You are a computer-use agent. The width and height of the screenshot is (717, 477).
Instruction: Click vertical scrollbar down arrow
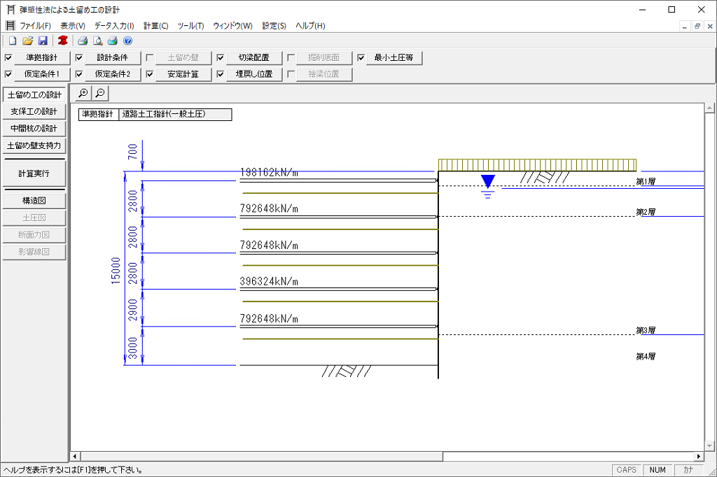(x=709, y=446)
